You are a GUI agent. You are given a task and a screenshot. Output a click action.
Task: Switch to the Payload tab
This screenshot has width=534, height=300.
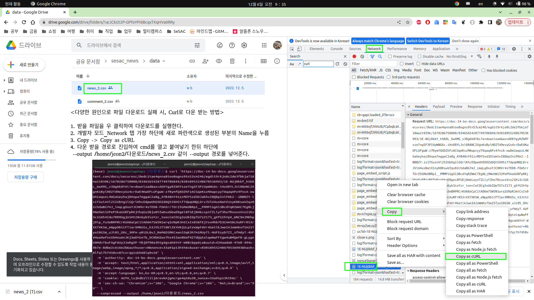[x=439, y=107]
